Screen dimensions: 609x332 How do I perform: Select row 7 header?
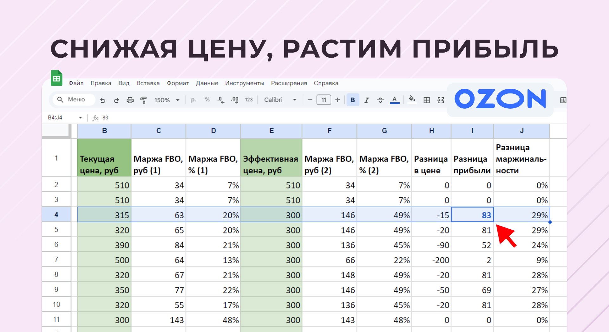(x=56, y=259)
